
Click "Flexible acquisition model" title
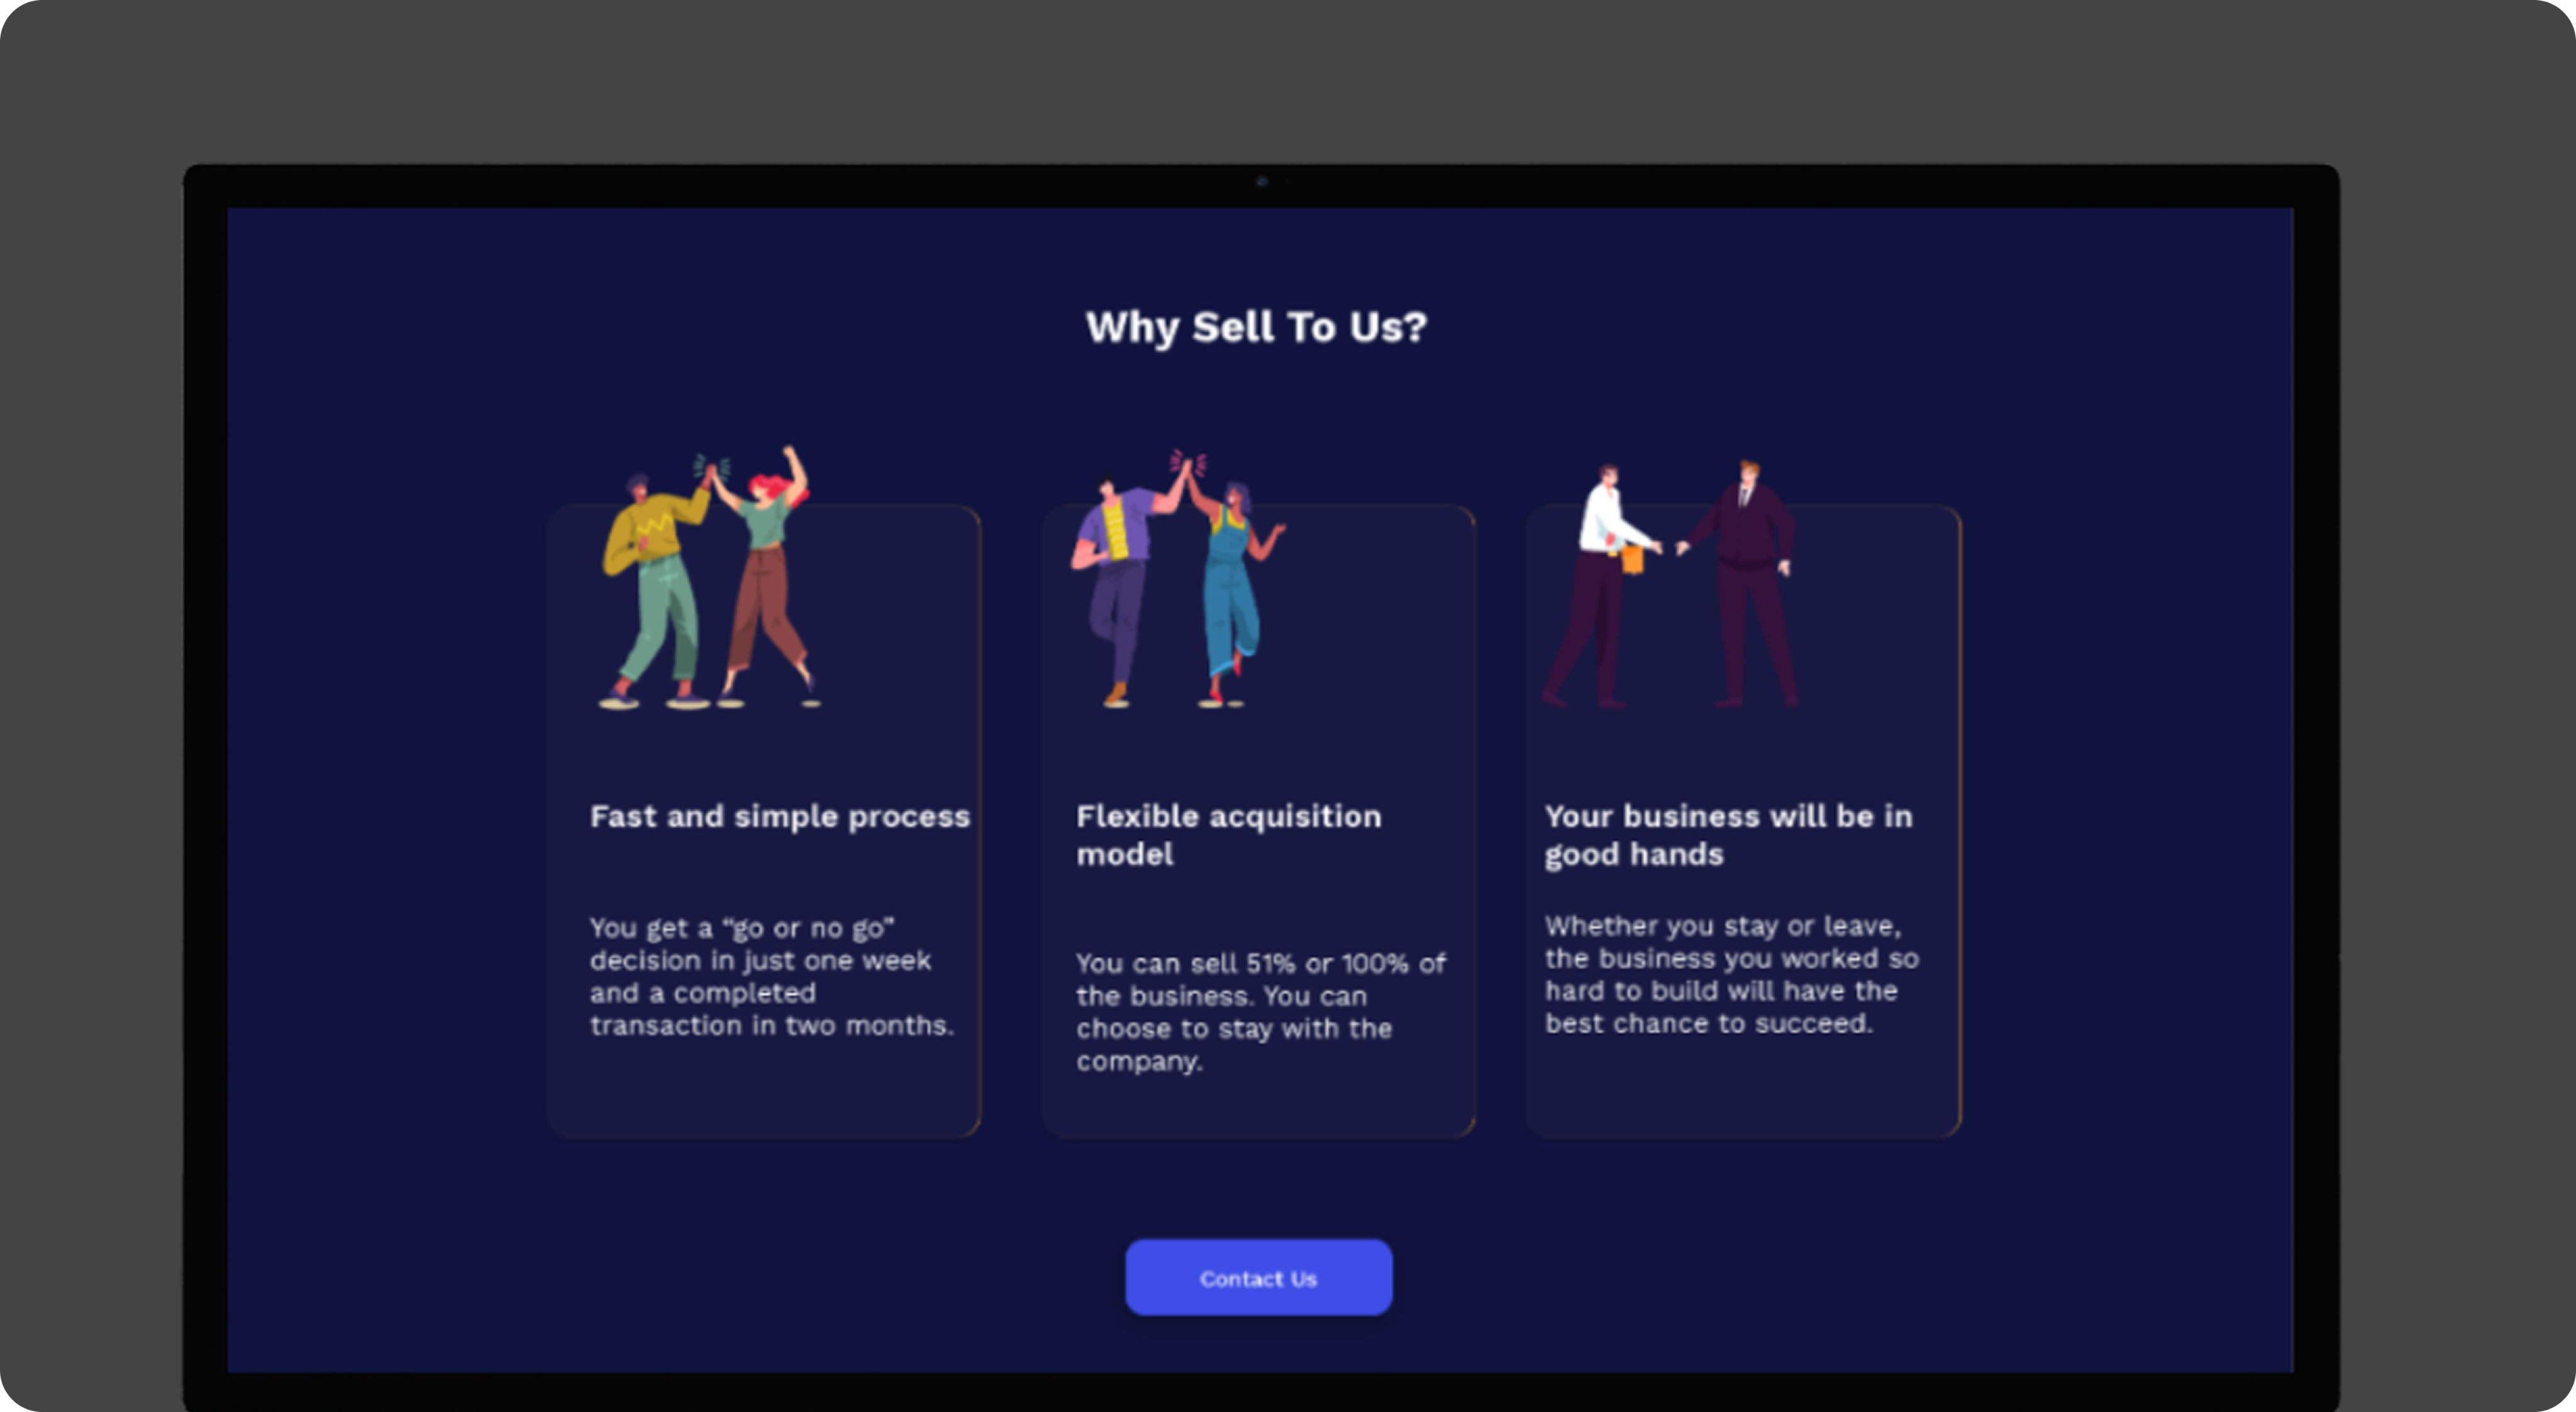(x=1229, y=834)
